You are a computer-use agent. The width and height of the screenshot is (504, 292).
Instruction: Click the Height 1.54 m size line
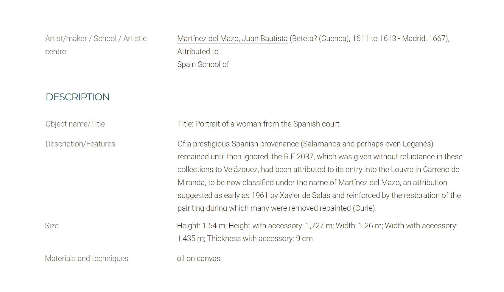pyautogui.click(x=317, y=226)
